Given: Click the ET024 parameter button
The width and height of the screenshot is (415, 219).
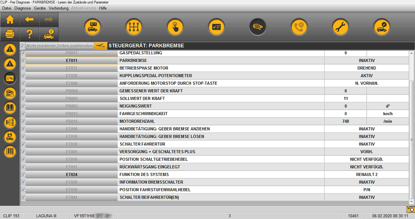Looking at the screenshot, I should [71, 175].
